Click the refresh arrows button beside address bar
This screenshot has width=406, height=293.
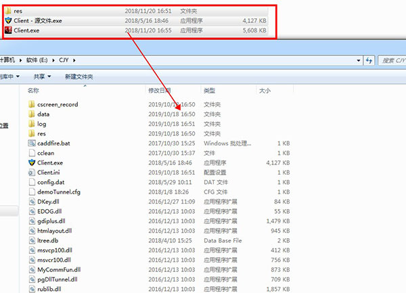(x=369, y=61)
